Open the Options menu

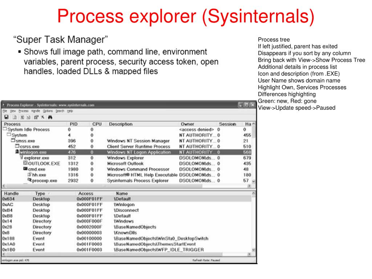[x=48, y=111]
